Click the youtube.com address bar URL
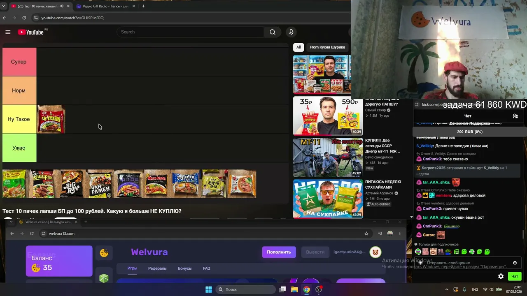This screenshot has height=296, width=527. 72,18
